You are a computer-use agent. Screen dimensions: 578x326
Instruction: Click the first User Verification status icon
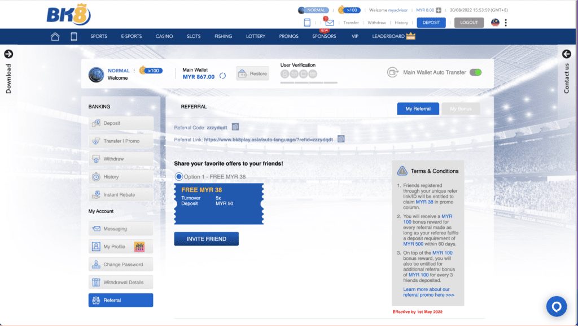point(284,74)
